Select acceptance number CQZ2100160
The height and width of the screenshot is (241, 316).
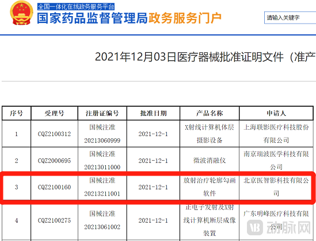pos(55,187)
